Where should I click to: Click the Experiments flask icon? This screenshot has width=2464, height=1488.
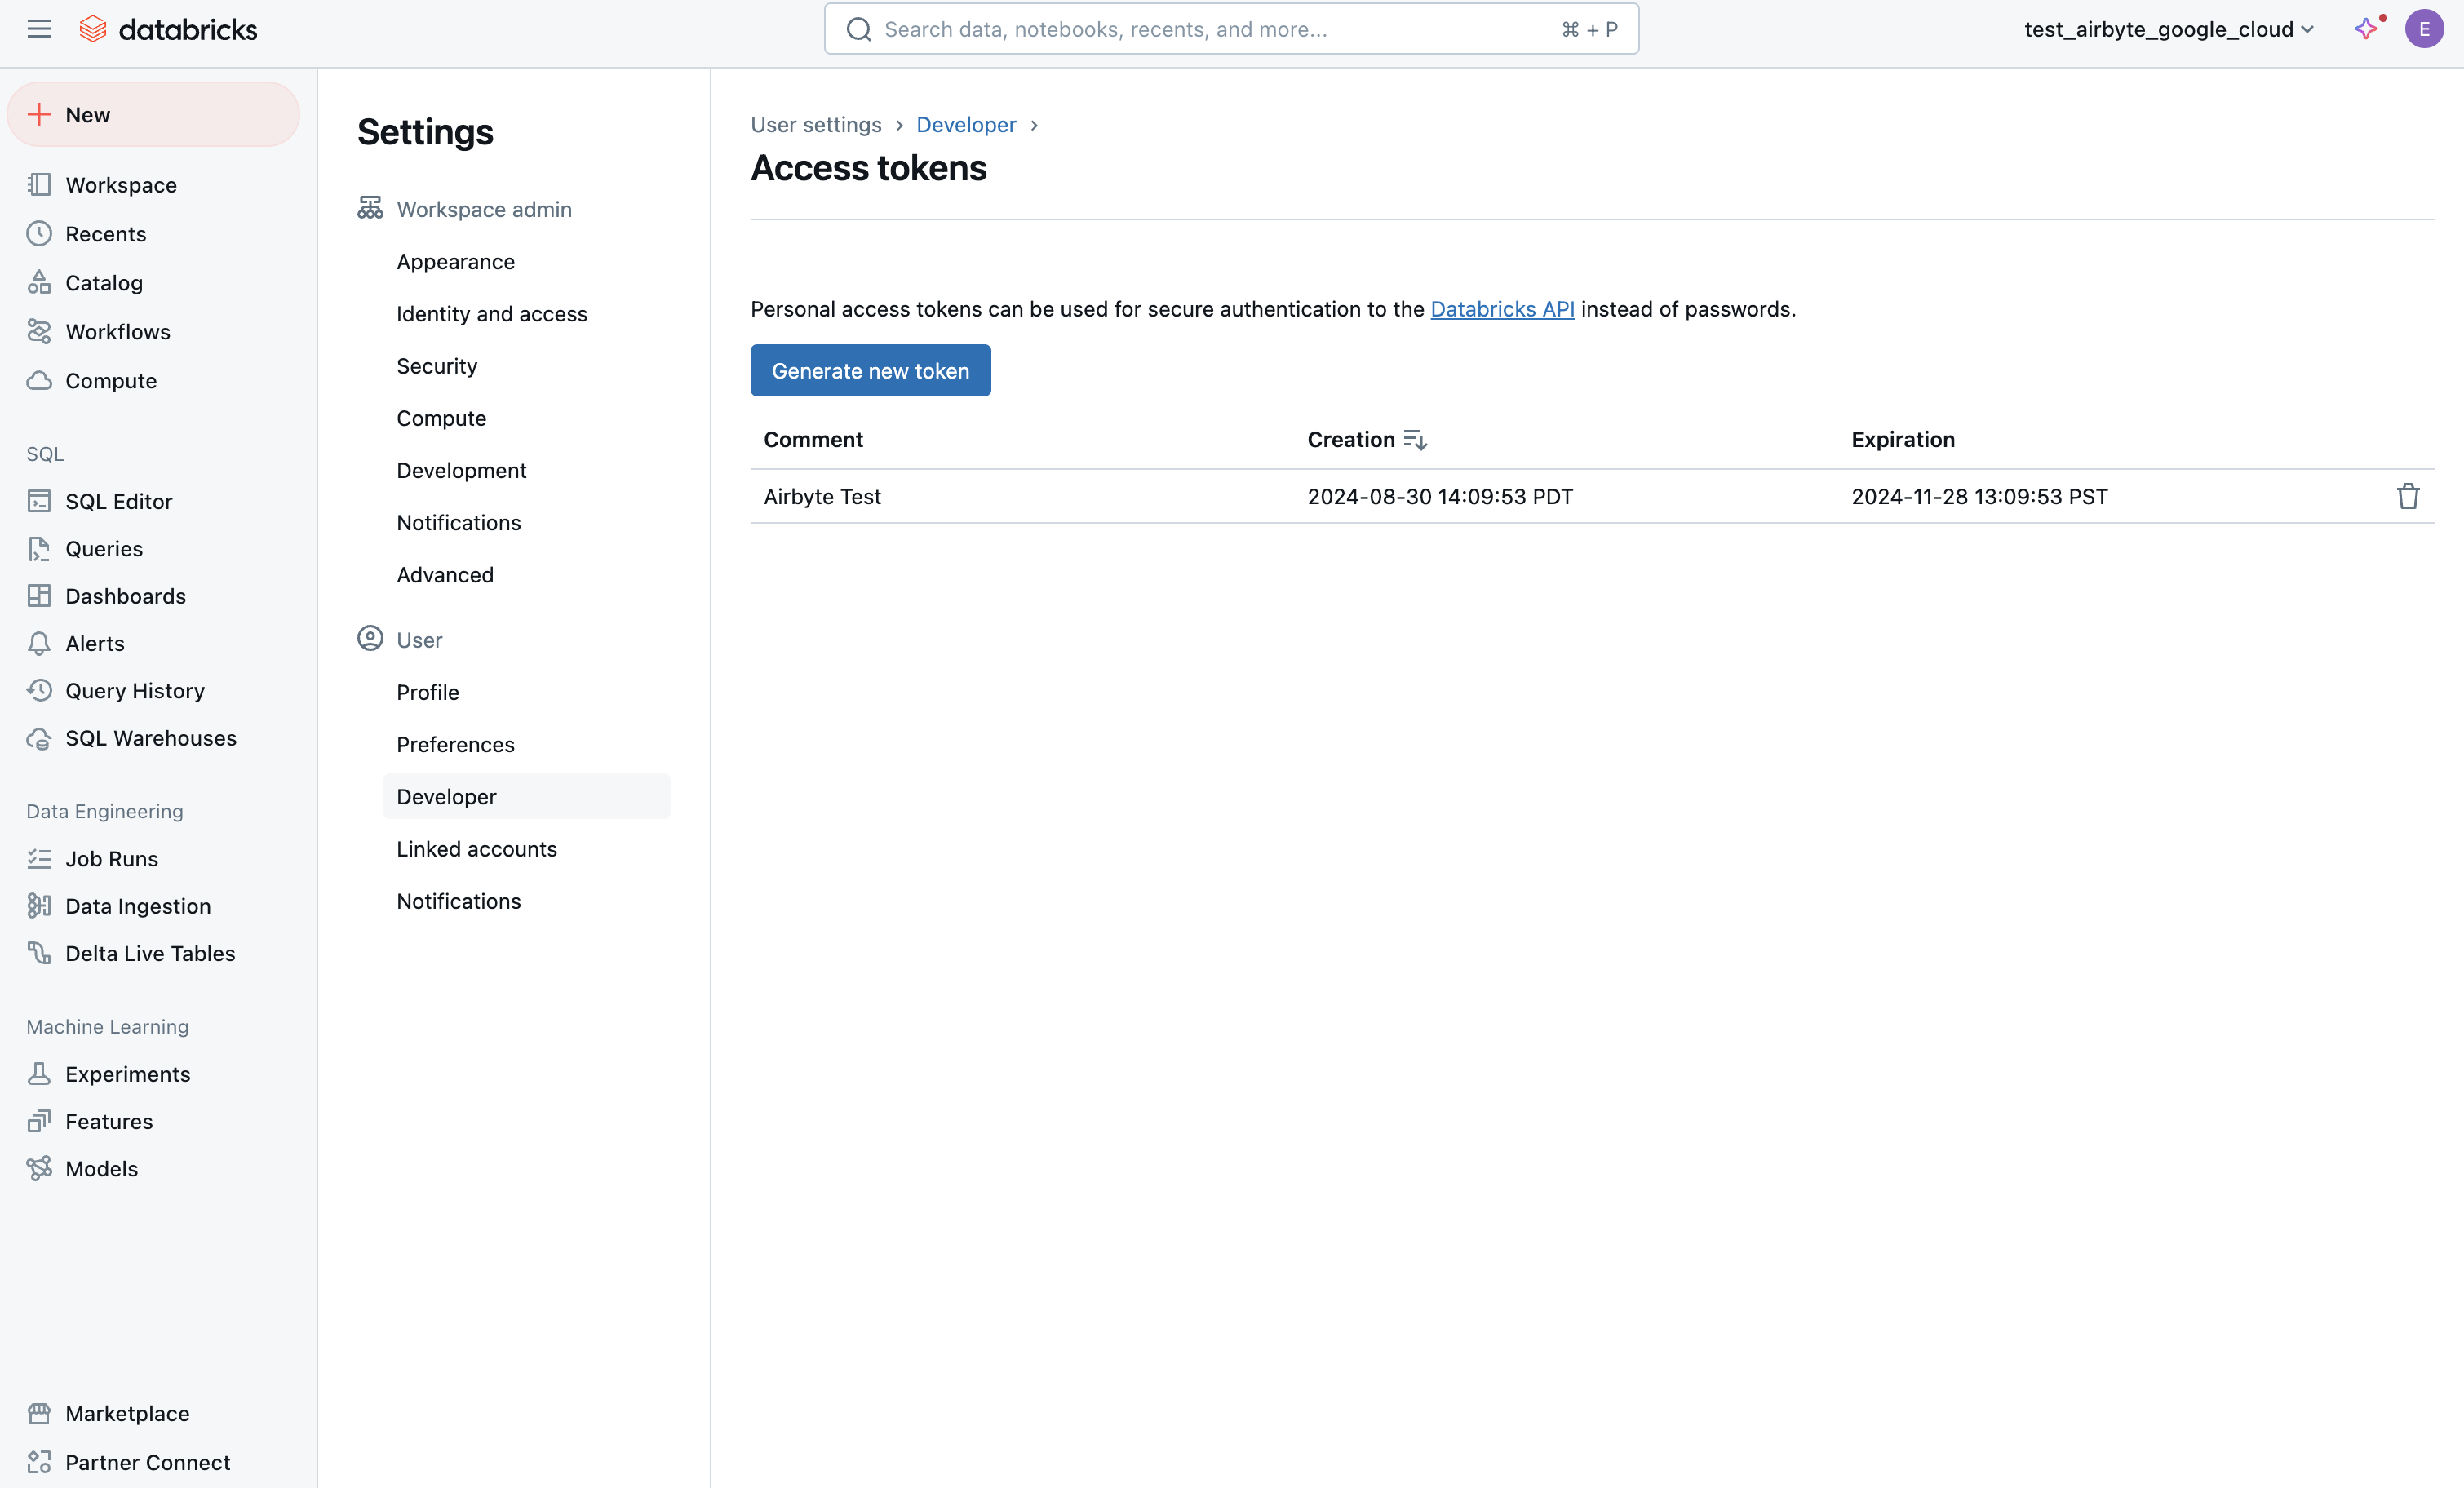pyautogui.click(x=39, y=1074)
